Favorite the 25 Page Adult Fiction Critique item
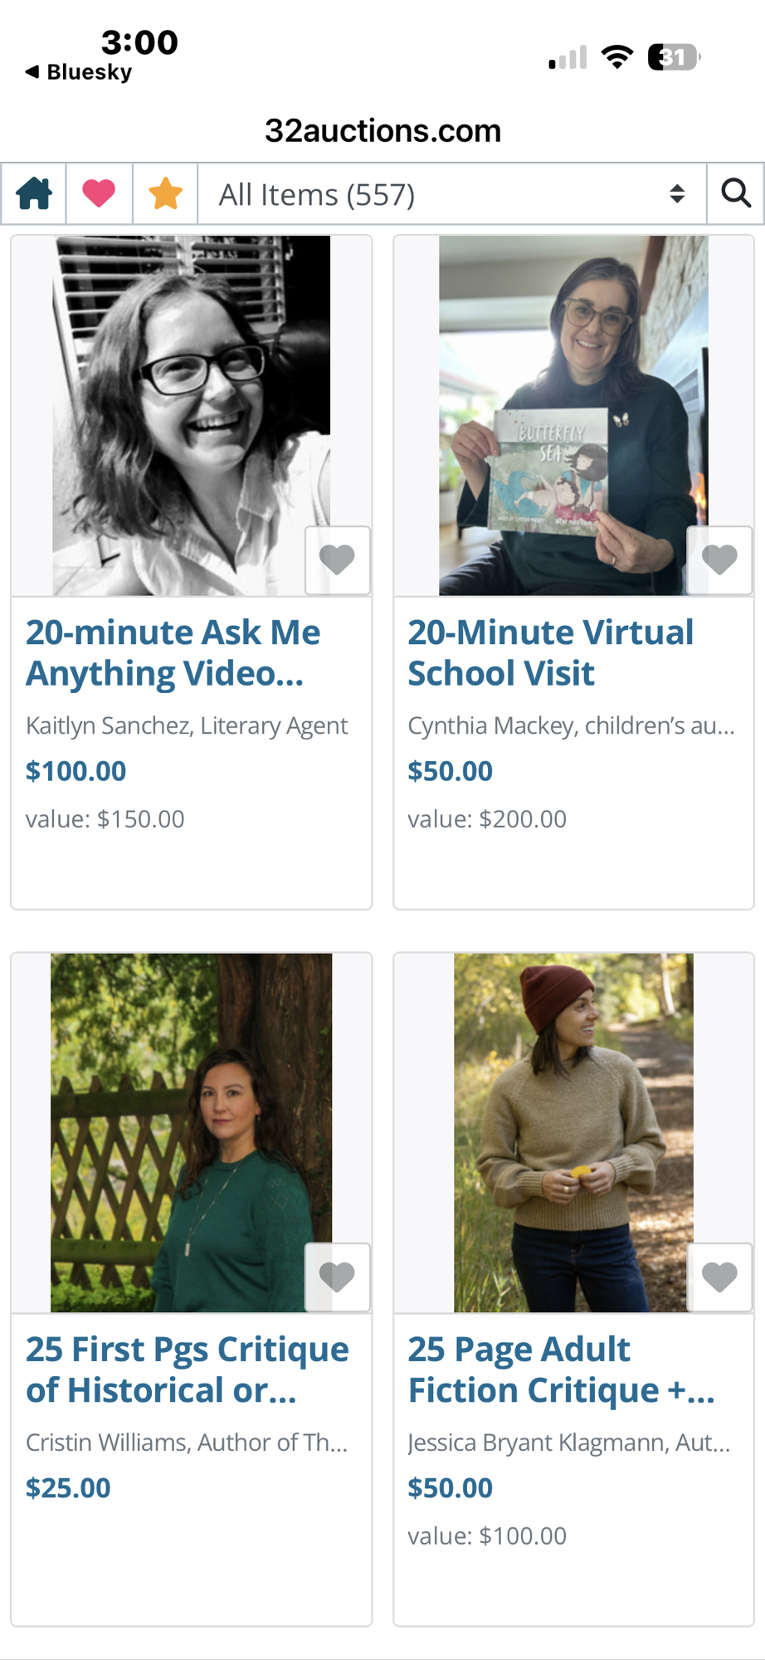Screen dimensions: 765x1660 coord(719,1277)
